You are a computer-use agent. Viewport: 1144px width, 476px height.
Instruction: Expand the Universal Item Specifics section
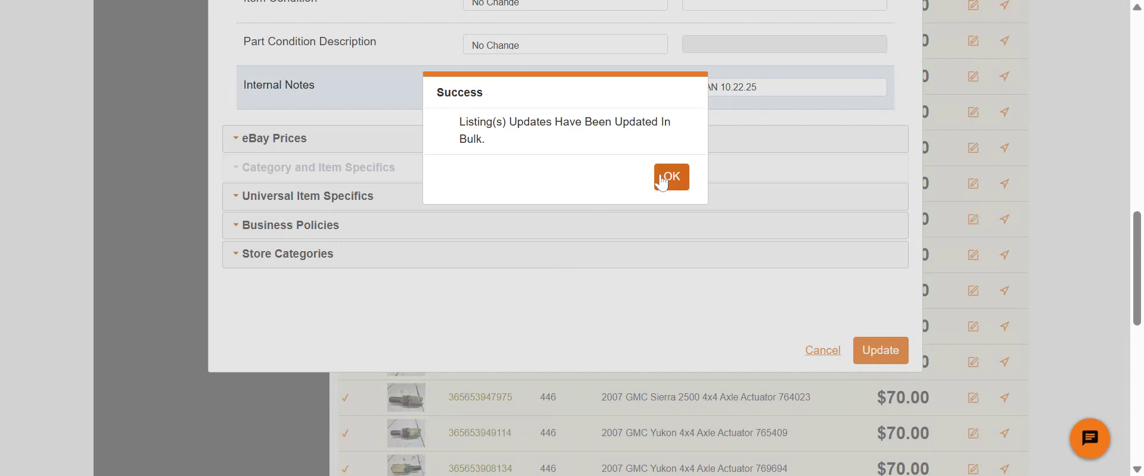pos(565,196)
